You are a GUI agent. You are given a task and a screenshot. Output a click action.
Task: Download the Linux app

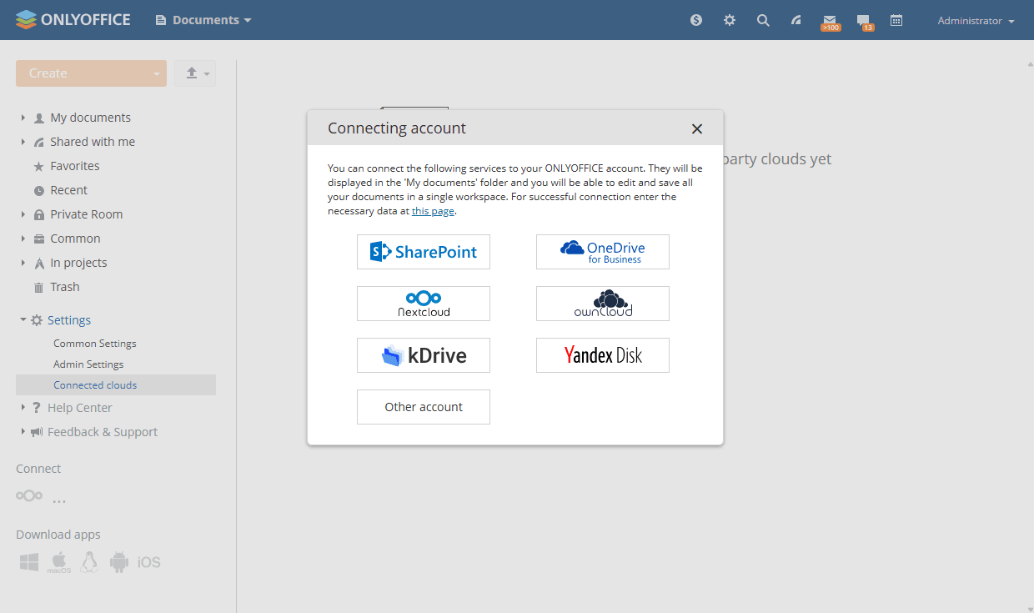click(x=89, y=562)
